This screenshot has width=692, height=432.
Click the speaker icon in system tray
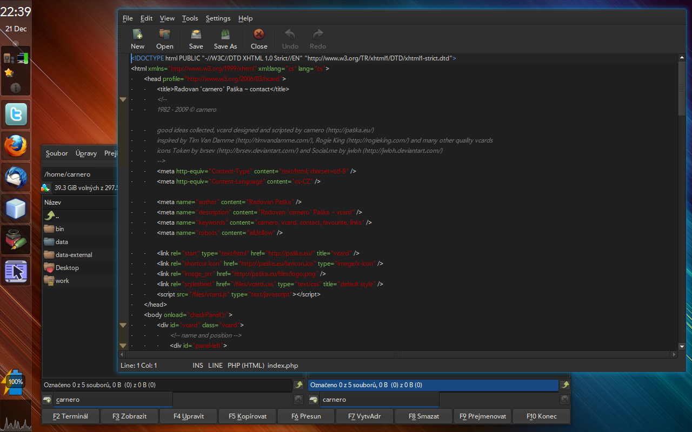(x=8, y=58)
